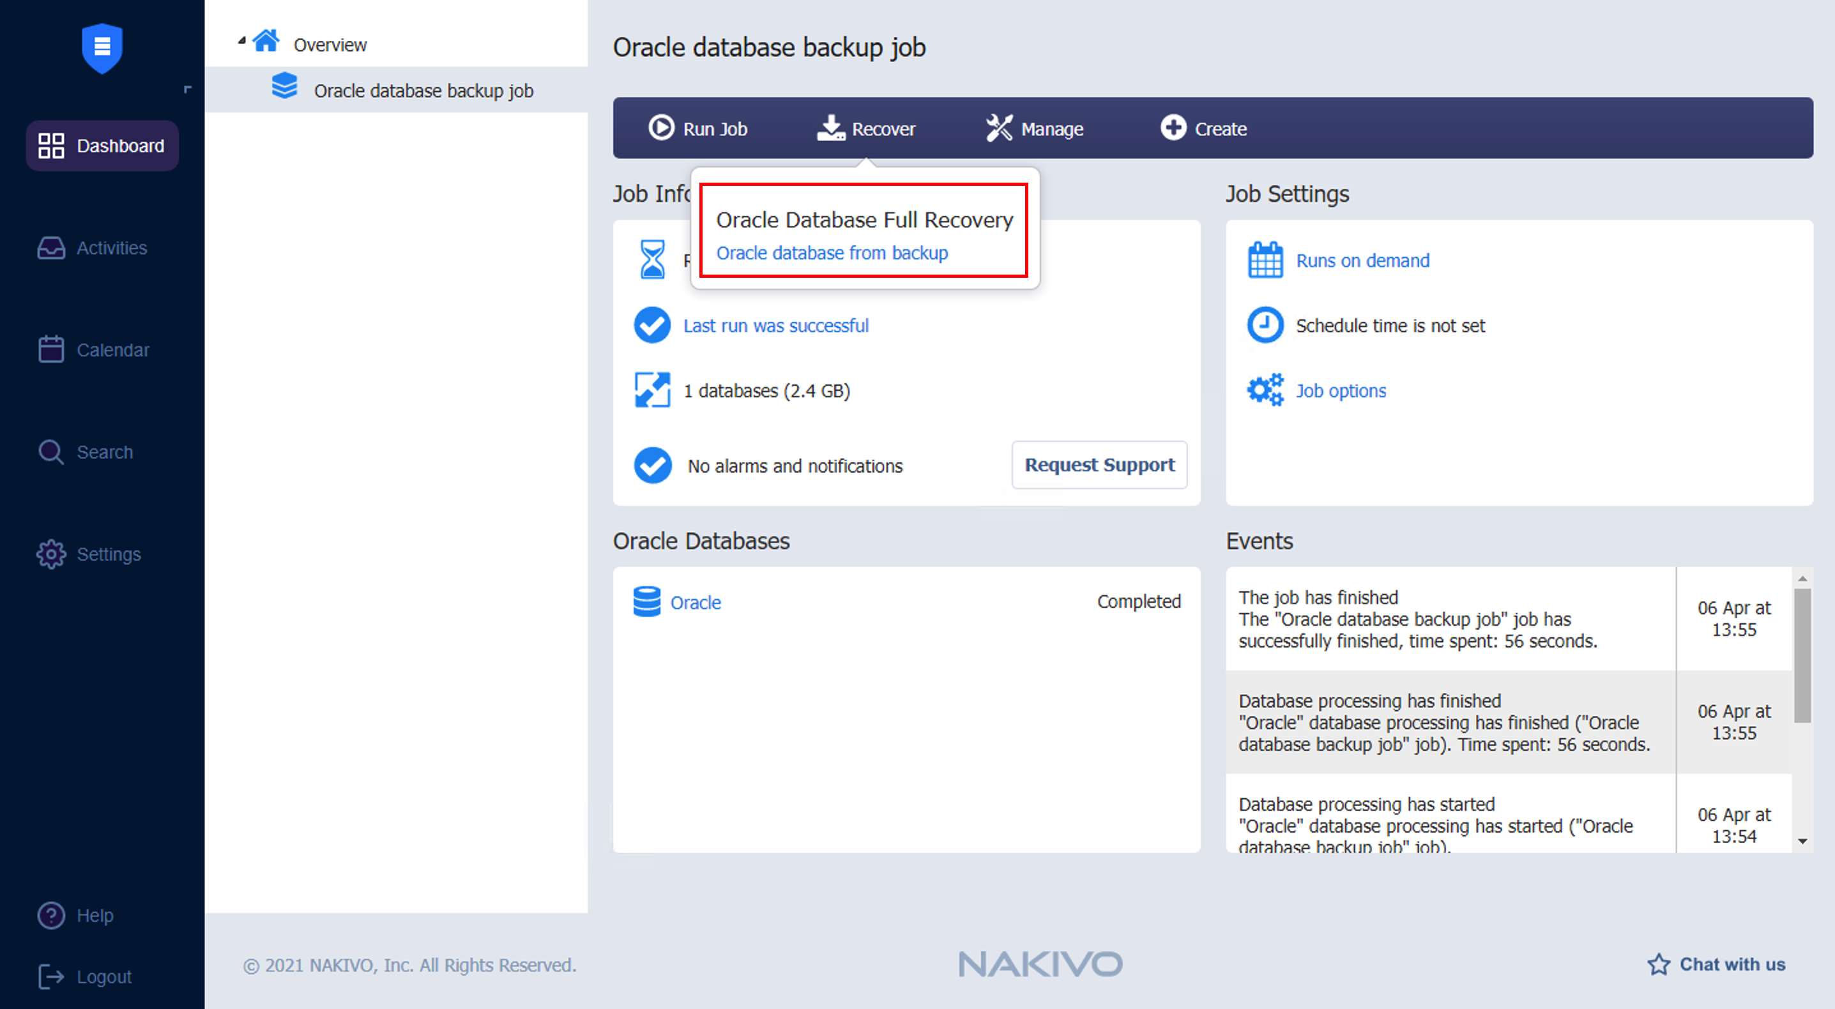
Task: Open the Oracle database link
Action: [696, 602]
